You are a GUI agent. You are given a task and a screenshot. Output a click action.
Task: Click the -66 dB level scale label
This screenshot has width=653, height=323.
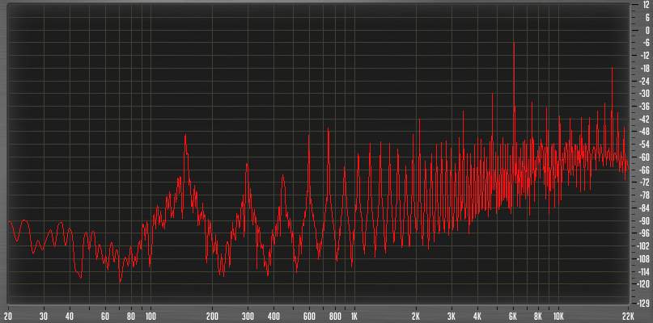(644, 170)
